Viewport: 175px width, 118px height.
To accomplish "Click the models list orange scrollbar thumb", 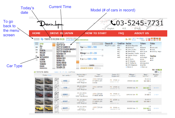I will coord(78,62).
